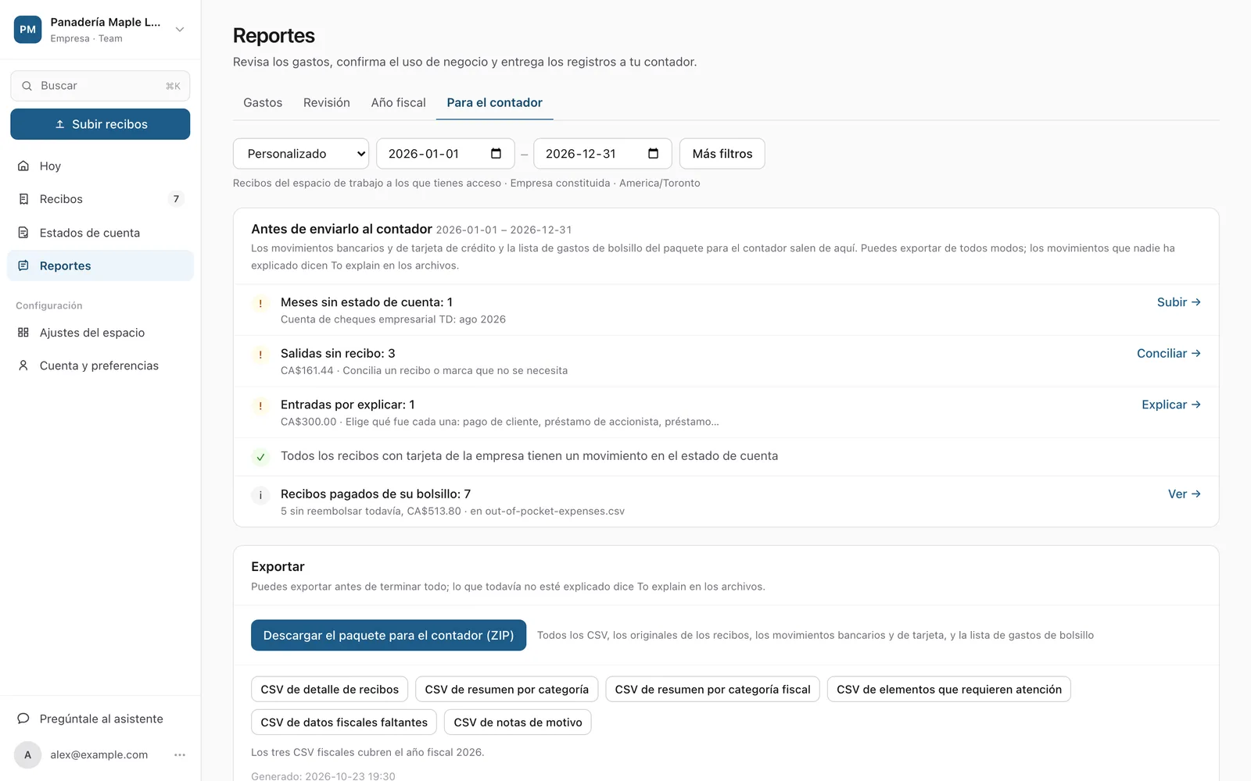
Task: Click the 2026-01-01 start date field
Action: point(446,154)
